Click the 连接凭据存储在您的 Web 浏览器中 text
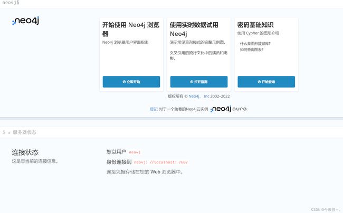Image resolution: width=343 pixels, height=213 pixels. point(145,172)
